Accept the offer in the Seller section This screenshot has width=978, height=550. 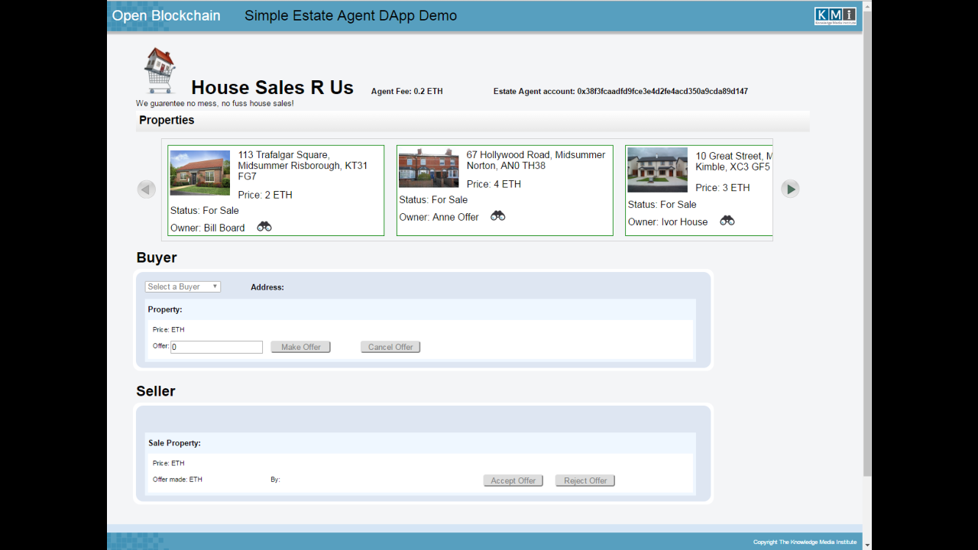click(x=513, y=480)
